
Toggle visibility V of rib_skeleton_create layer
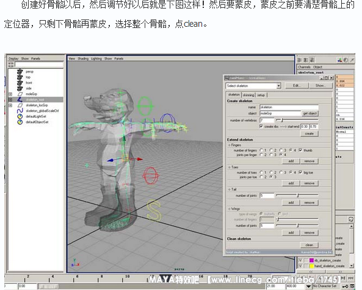pyautogui.click(x=300, y=260)
